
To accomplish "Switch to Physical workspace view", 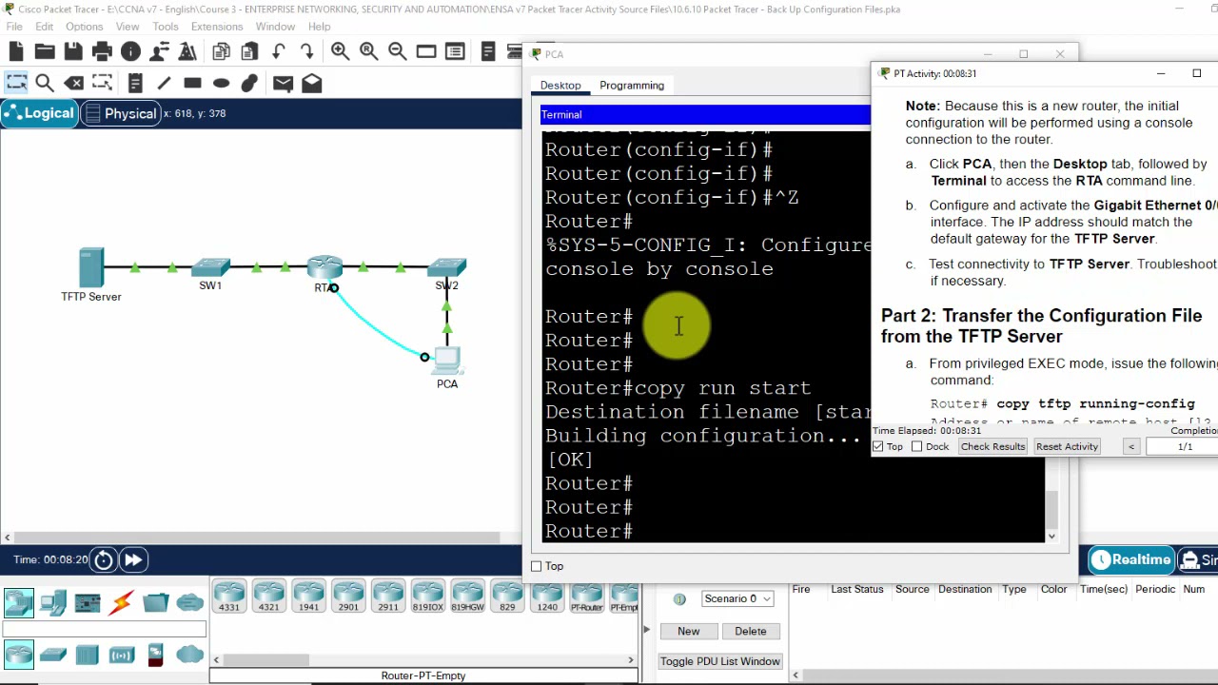I will [x=121, y=113].
